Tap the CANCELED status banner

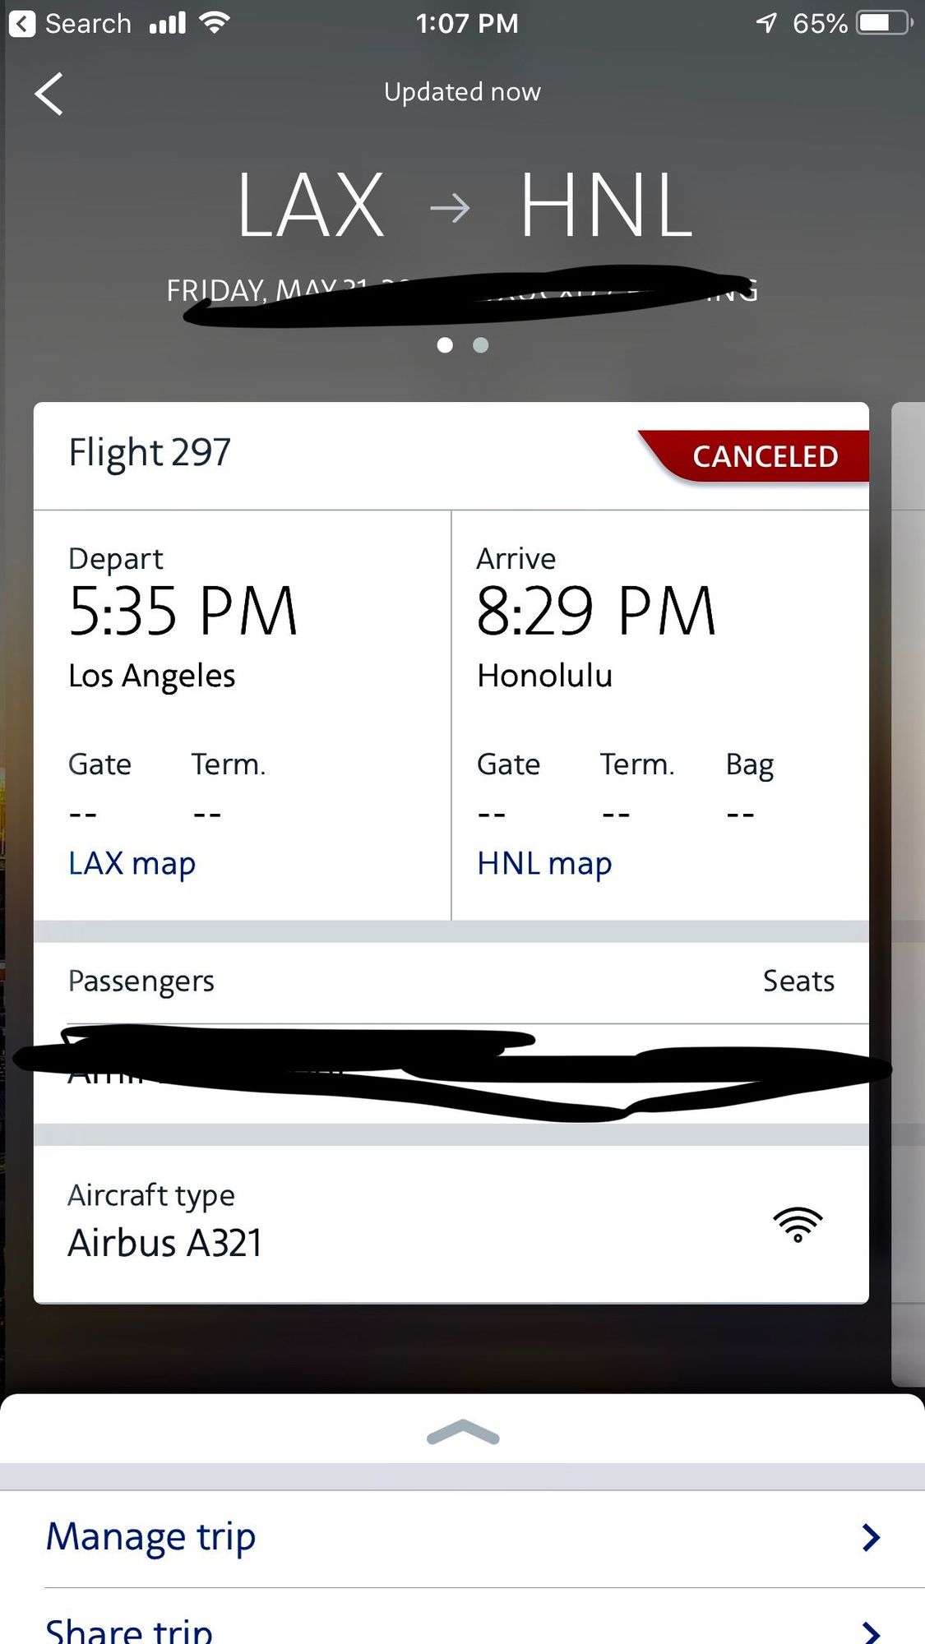(x=763, y=456)
